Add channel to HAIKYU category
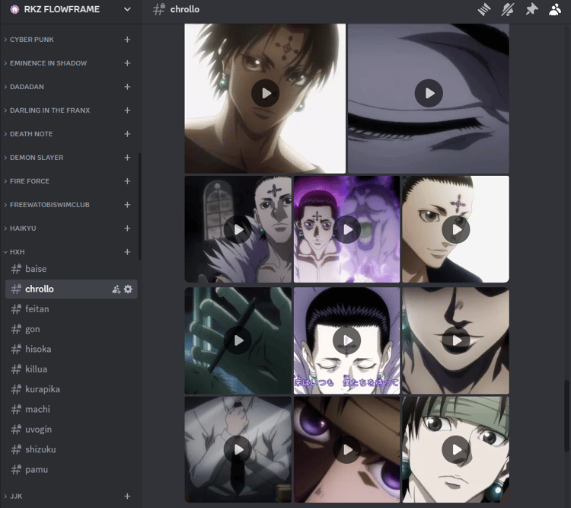The height and width of the screenshot is (508, 571). [127, 228]
